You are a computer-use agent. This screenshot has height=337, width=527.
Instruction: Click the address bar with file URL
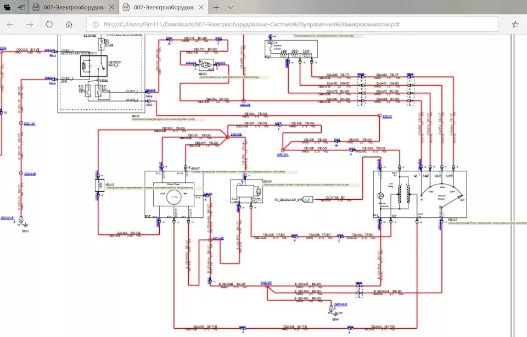(x=292, y=24)
